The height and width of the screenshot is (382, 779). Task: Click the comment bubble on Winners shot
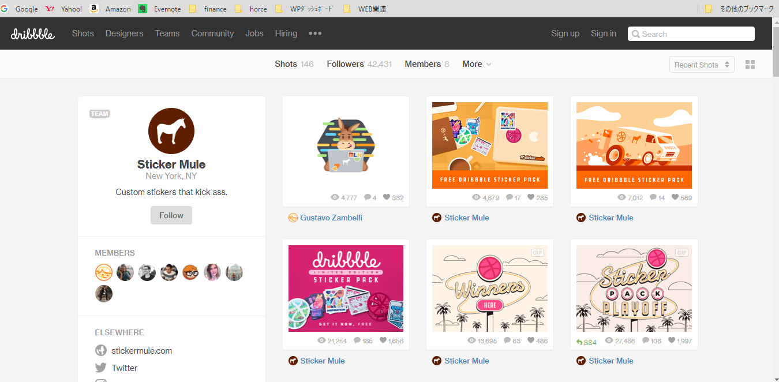[x=507, y=341]
